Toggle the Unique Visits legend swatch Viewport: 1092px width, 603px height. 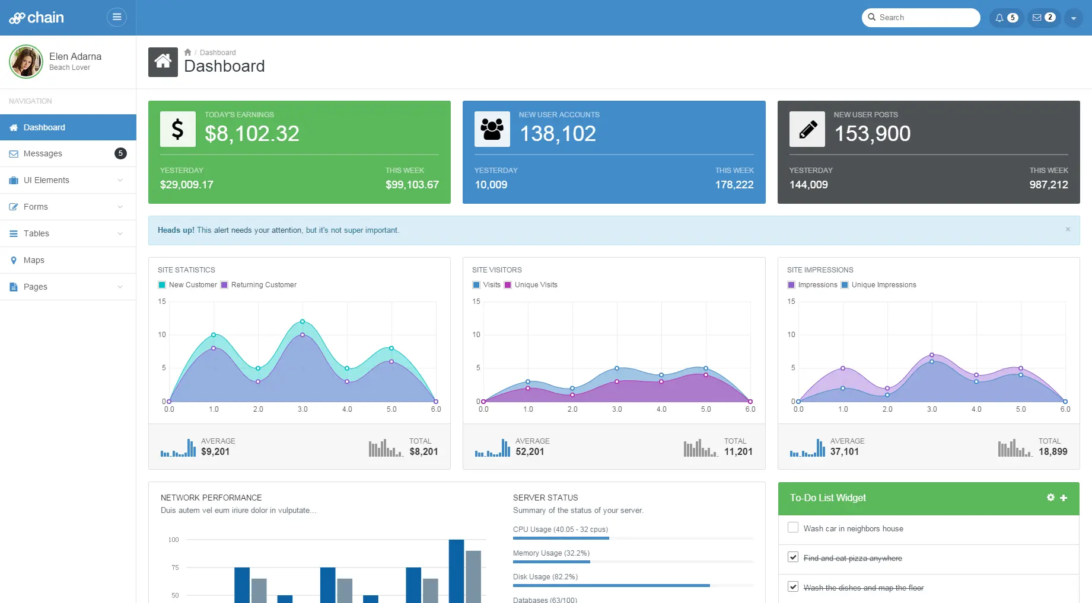coord(508,285)
